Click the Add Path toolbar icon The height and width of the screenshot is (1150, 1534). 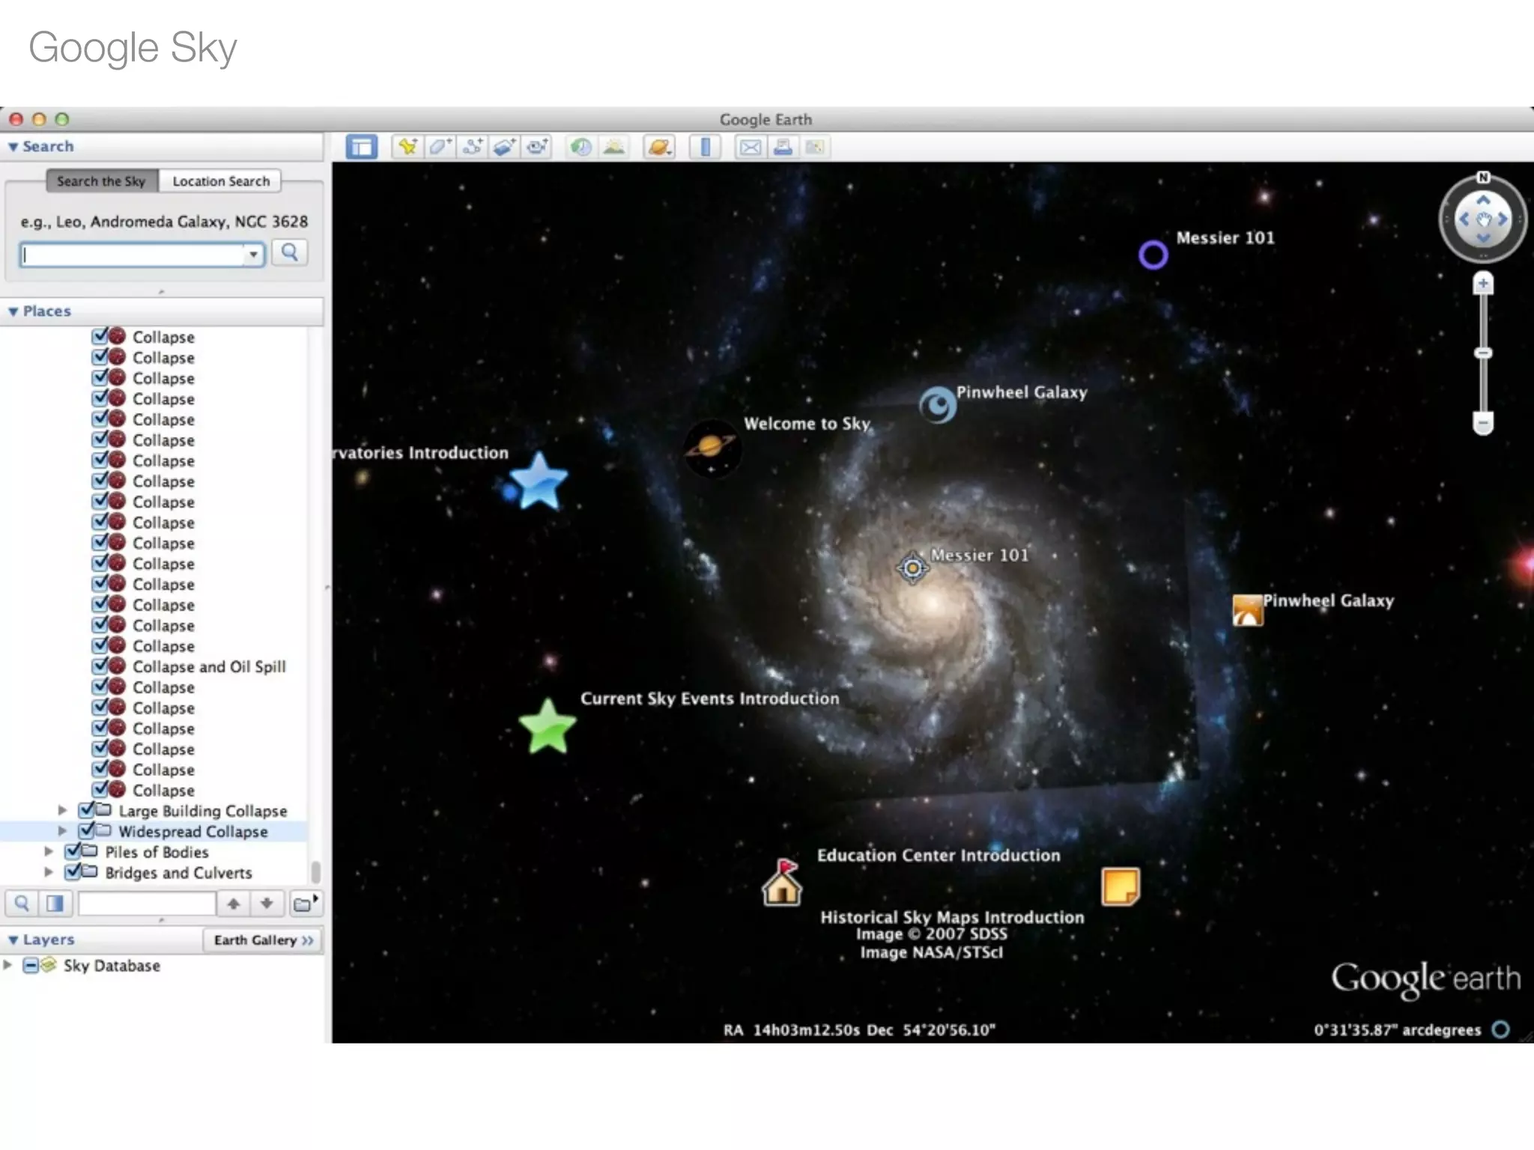pyautogui.click(x=473, y=147)
